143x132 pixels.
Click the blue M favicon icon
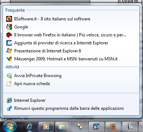(x=9, y=43)
